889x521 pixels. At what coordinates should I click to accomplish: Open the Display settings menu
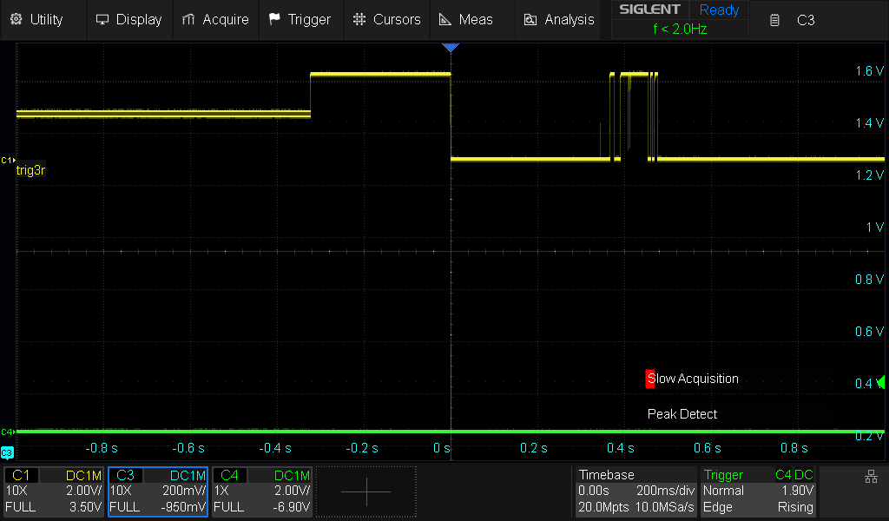(128, 19)
